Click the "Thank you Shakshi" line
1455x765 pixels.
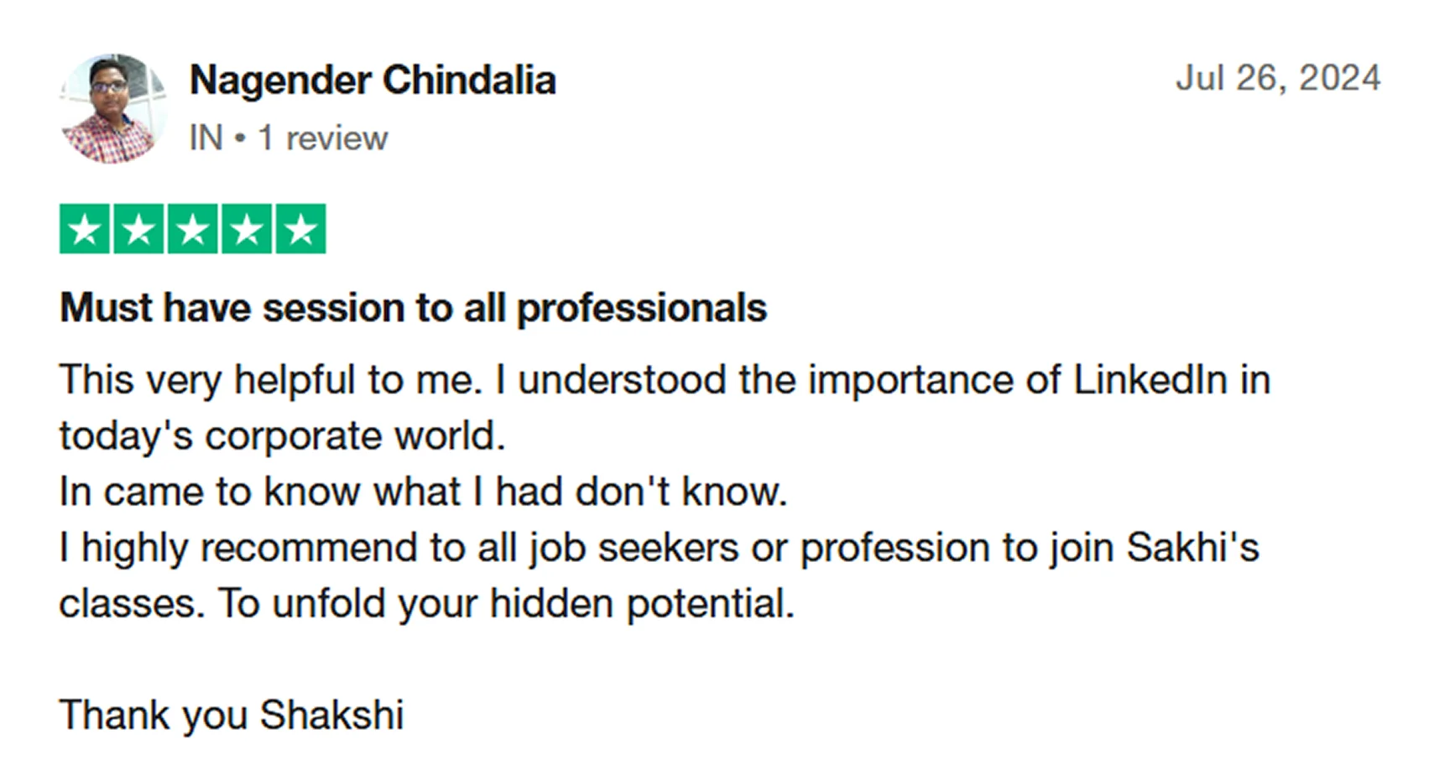point(232,716)
